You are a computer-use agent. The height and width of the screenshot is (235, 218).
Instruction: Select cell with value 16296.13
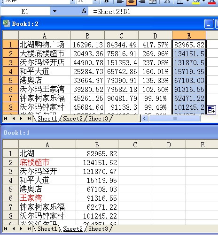tap(88, 45)
